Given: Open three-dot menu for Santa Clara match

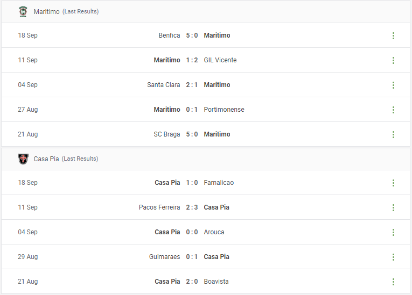Looking at the screenshot, I should (393, 85).
